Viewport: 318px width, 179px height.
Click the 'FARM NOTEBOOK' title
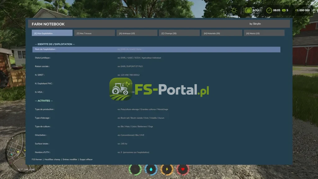click(x=48, y=24)
